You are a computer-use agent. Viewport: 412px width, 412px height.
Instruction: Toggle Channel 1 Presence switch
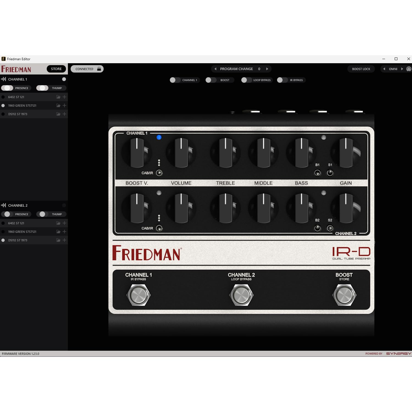click(7, 88)
